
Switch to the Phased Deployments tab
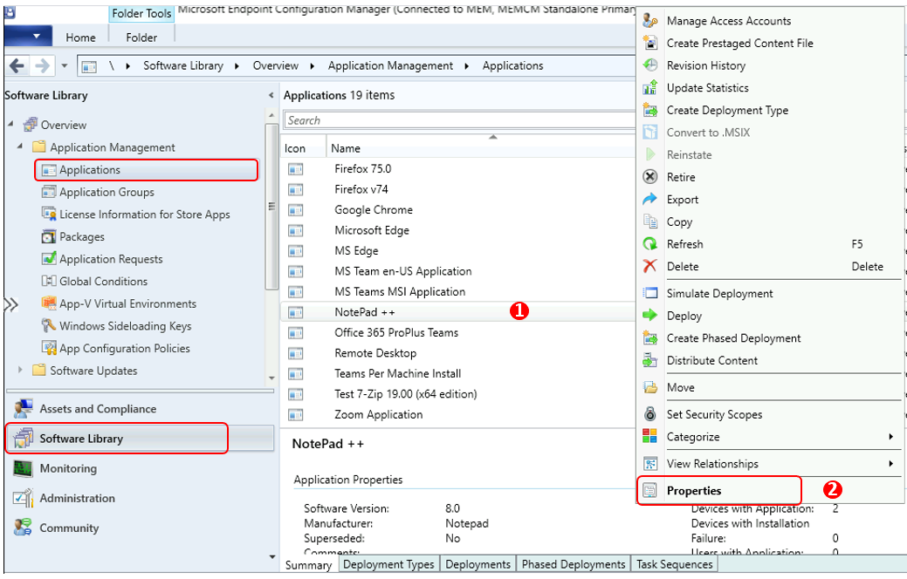[x=574, y=564]
